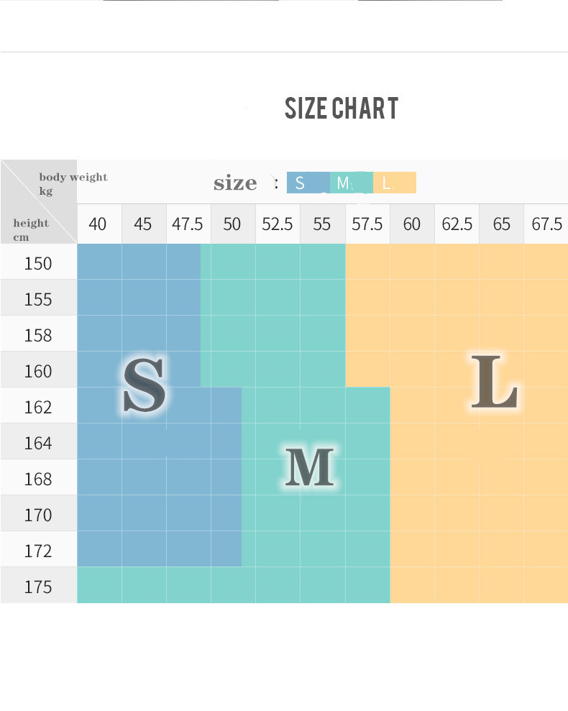Click the 150 cm height row label
The width and height of the screenshot is (568, 711).
38,263
